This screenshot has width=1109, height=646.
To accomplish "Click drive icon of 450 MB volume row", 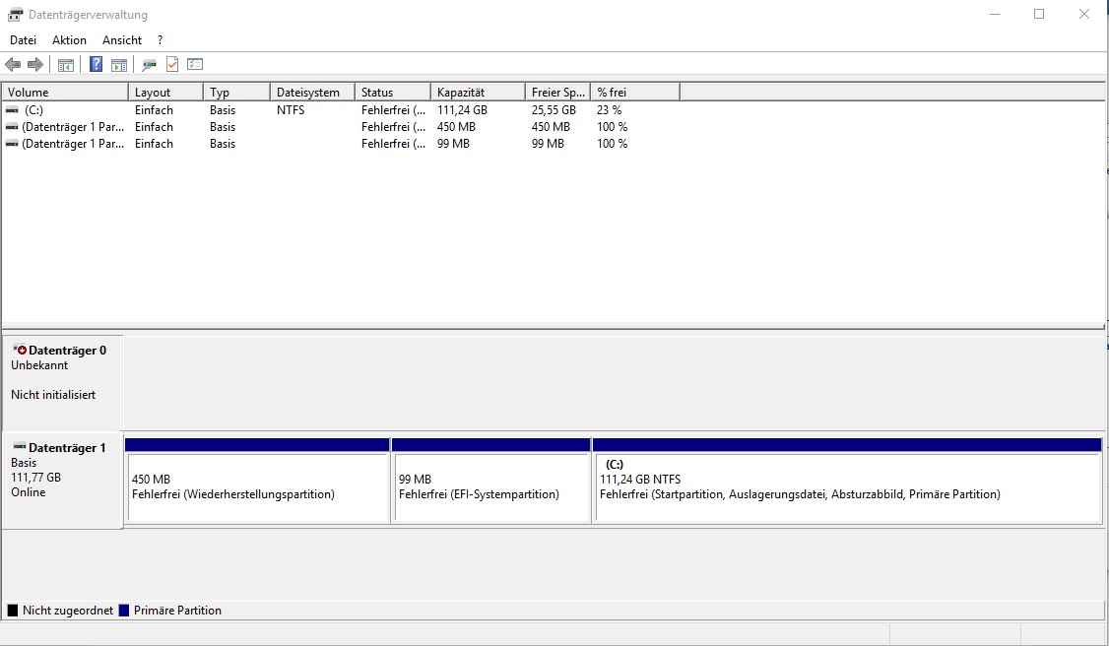I will 12,127.
